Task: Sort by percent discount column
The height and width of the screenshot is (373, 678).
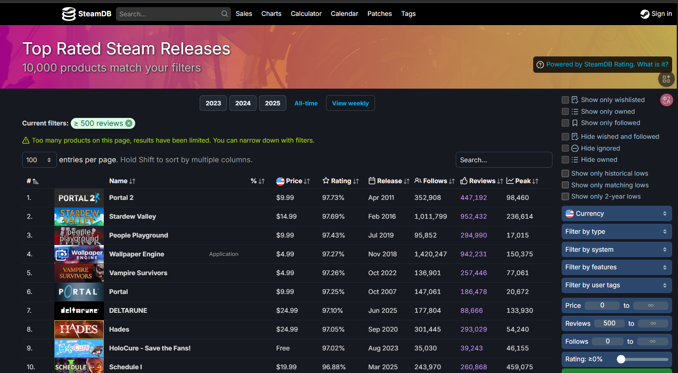Action: (x=257, y=181)
